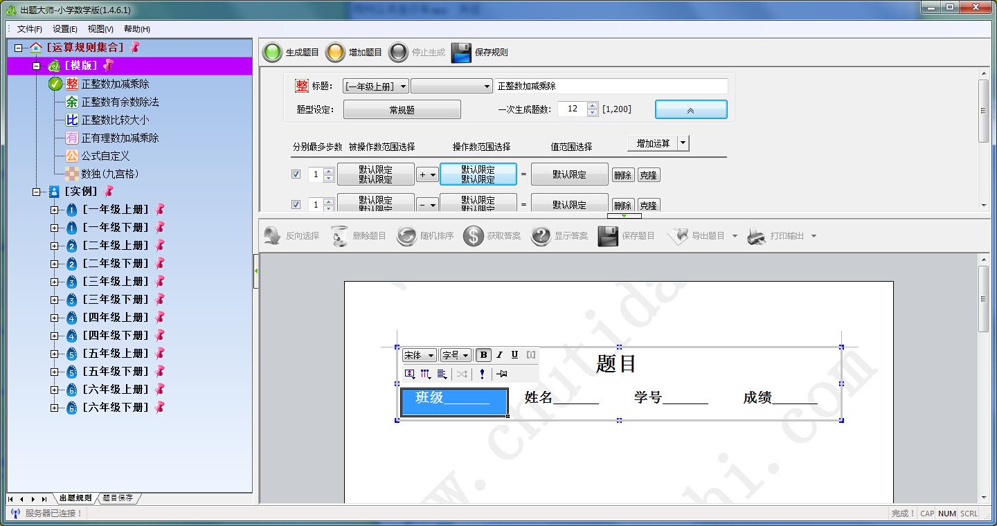The width and height of the screenshot is (997, 526).
Task: Click the 显示答案 question mark icon
Action: 541,236
